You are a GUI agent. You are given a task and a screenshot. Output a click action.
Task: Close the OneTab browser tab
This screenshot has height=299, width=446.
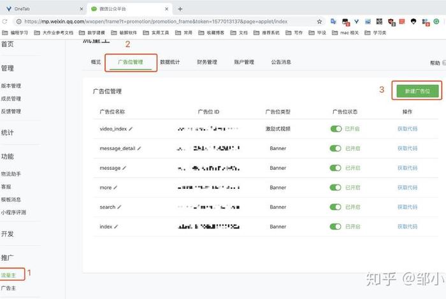[x=82, y=9]
